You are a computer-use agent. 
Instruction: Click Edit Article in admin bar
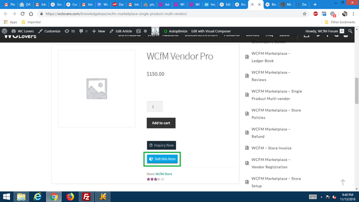pos(121,31)
